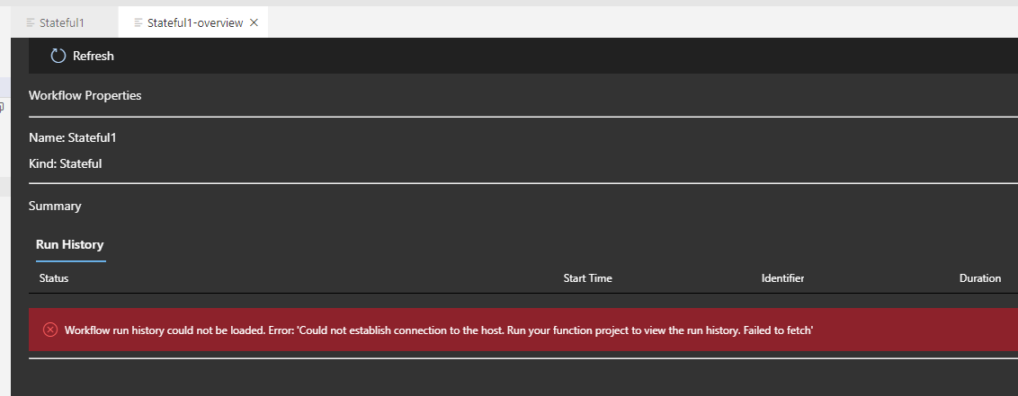Click the Identifier column header
Viewport: 1018px width, 396px height.
(x=782, y=278)
